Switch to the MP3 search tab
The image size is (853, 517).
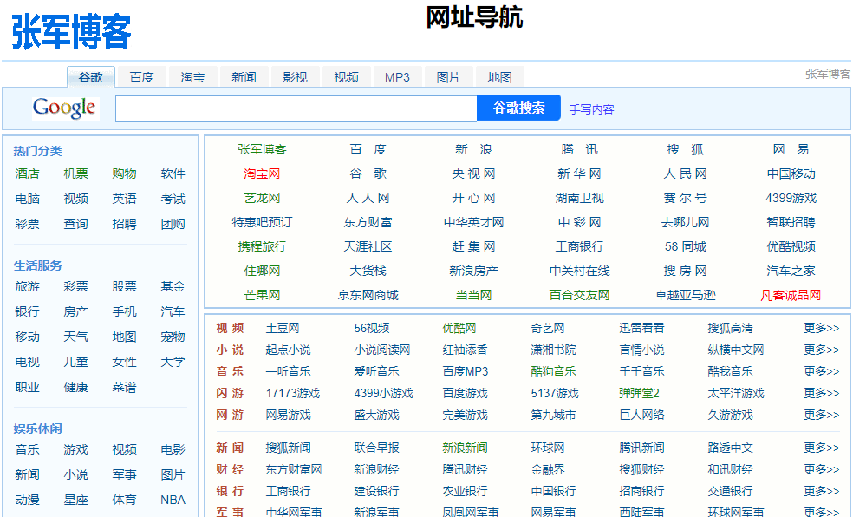(x=398, y=76)
